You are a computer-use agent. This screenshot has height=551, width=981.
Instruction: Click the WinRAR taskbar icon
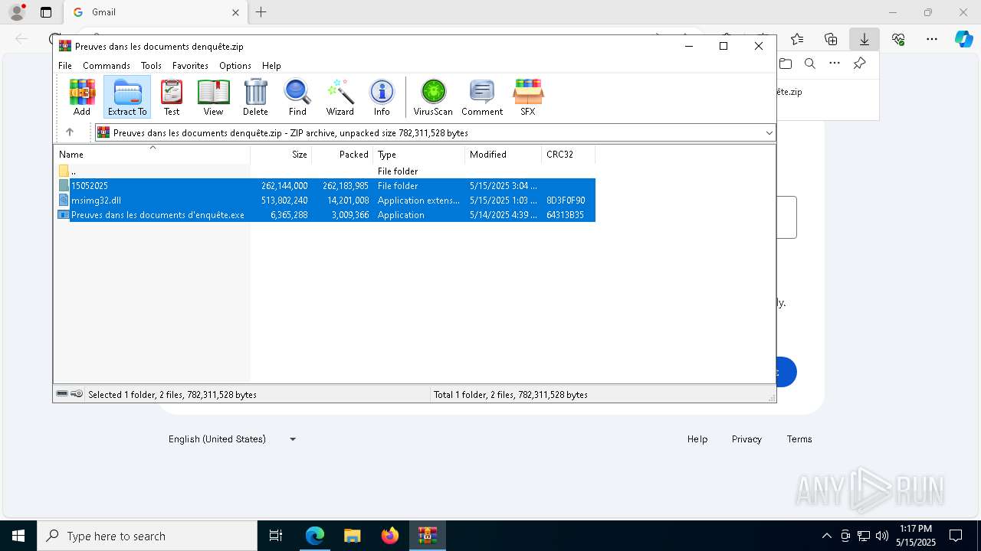coord(427,536)
